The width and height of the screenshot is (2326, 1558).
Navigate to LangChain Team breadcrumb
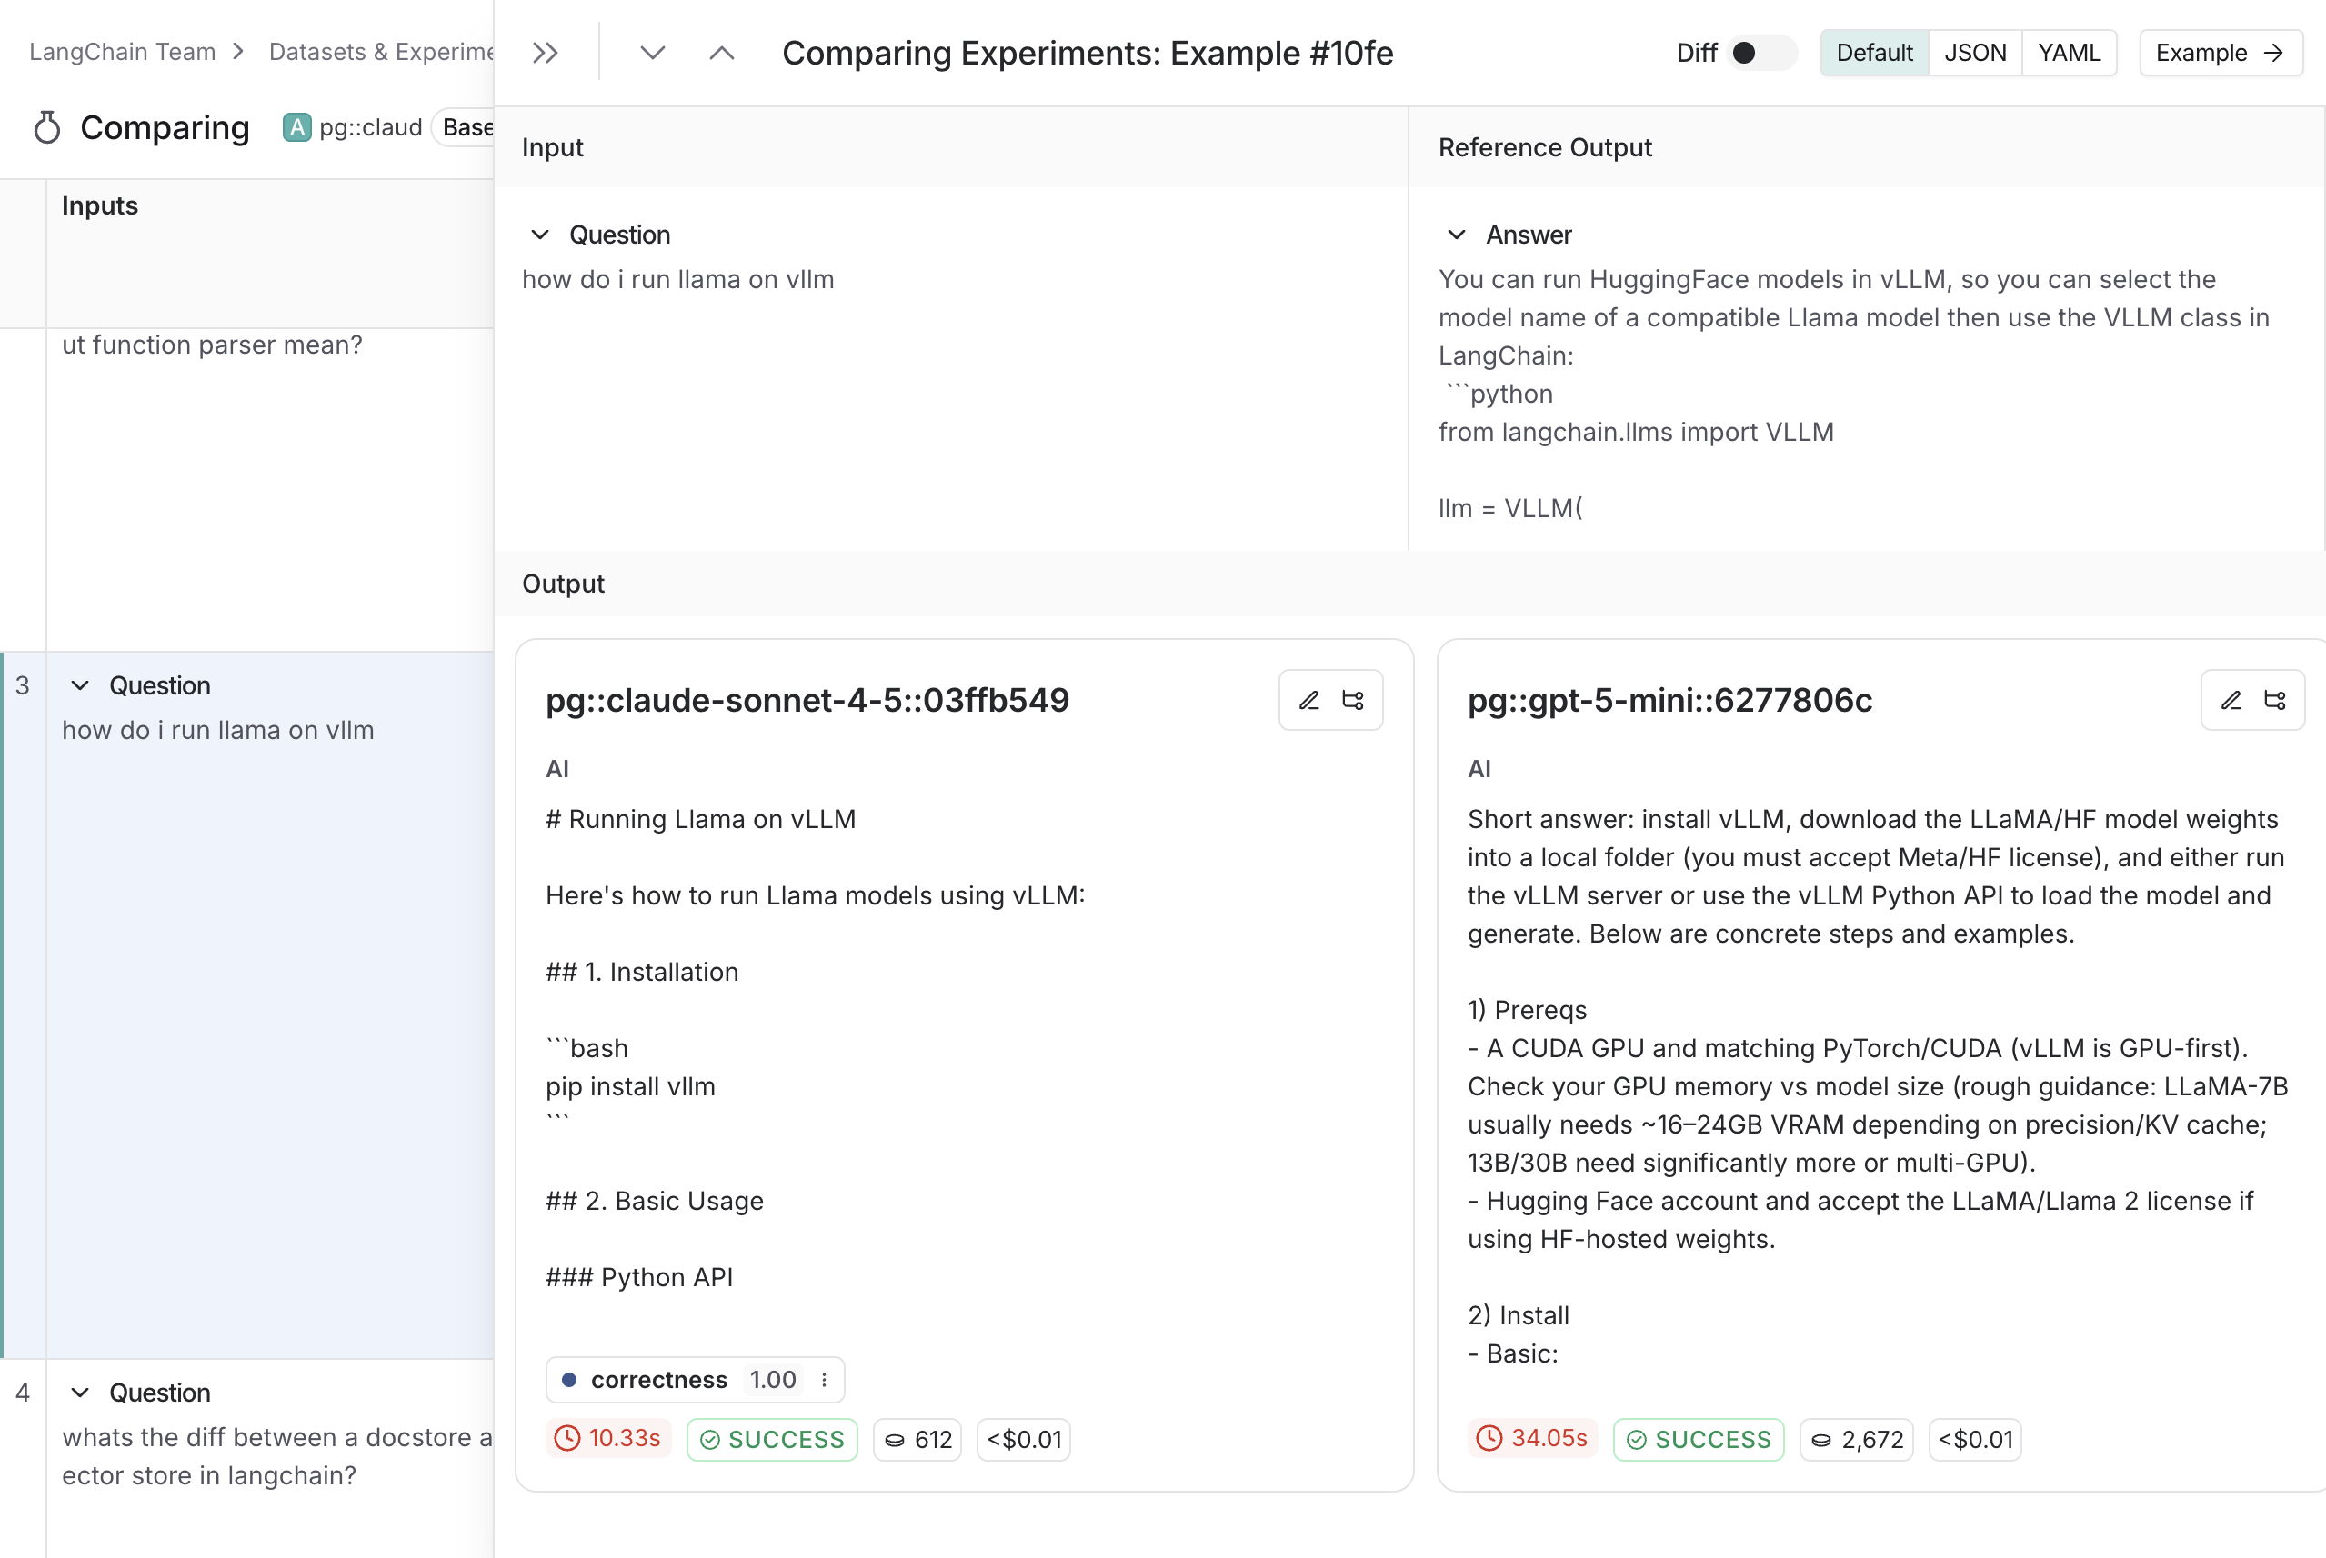pos(121,51)
